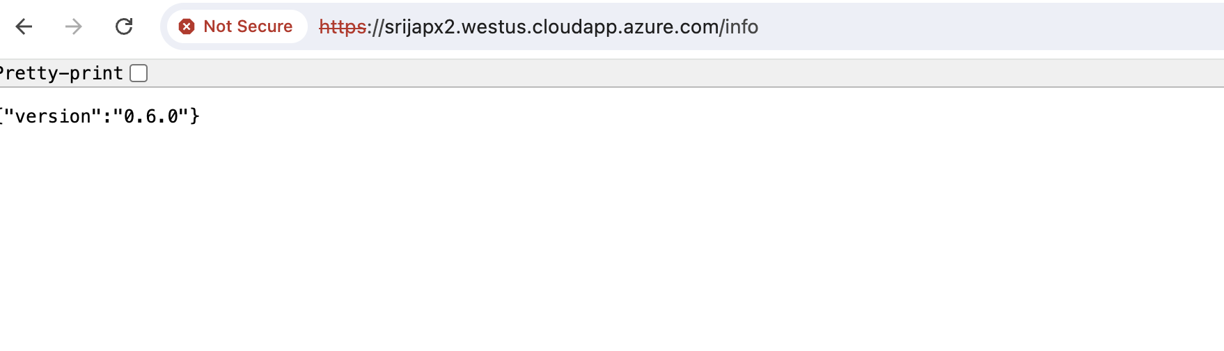Screen dimensions: 1224x351
Task: Click the empty gray Pretty-print toolbar strip
Action: 682,73
